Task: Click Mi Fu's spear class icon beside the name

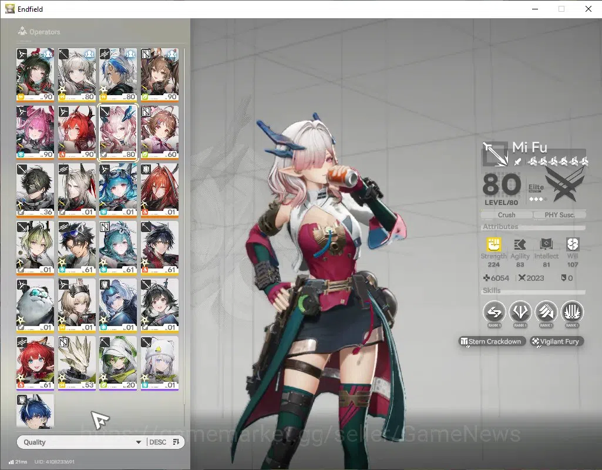Action: point(495,154)
